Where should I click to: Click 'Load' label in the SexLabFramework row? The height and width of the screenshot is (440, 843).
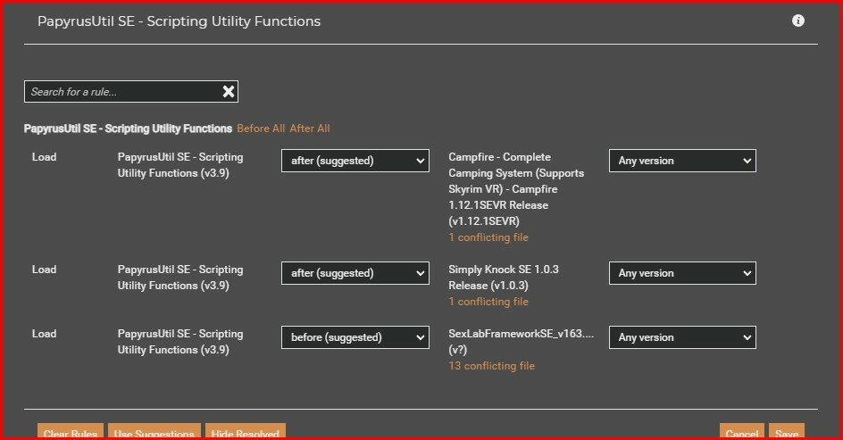44,334
